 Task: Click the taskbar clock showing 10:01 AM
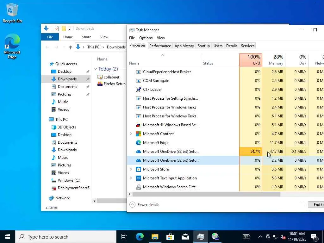click(x=297, y=237)
